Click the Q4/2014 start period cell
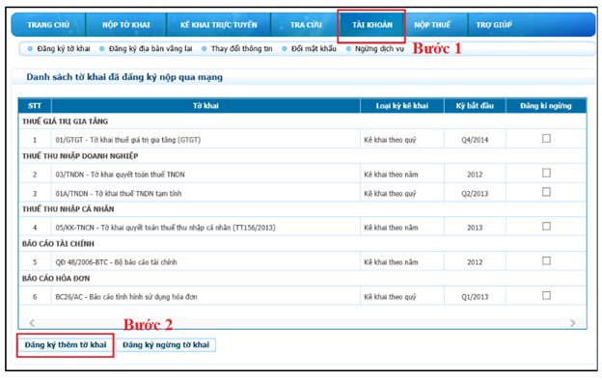Viewport: 602px width, 380px height. point(475,140)
